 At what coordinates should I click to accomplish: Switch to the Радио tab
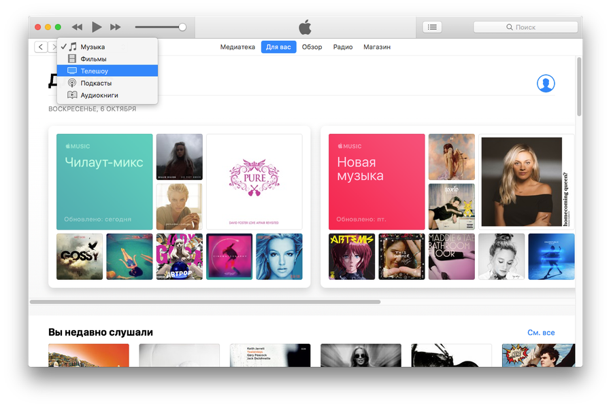click(342, 47)
